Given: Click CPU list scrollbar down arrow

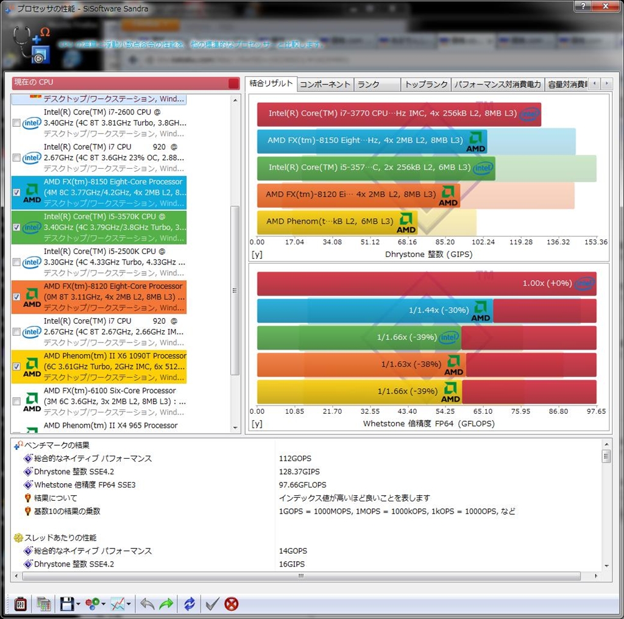Looking at the screenshot, I should pos(235,428).
